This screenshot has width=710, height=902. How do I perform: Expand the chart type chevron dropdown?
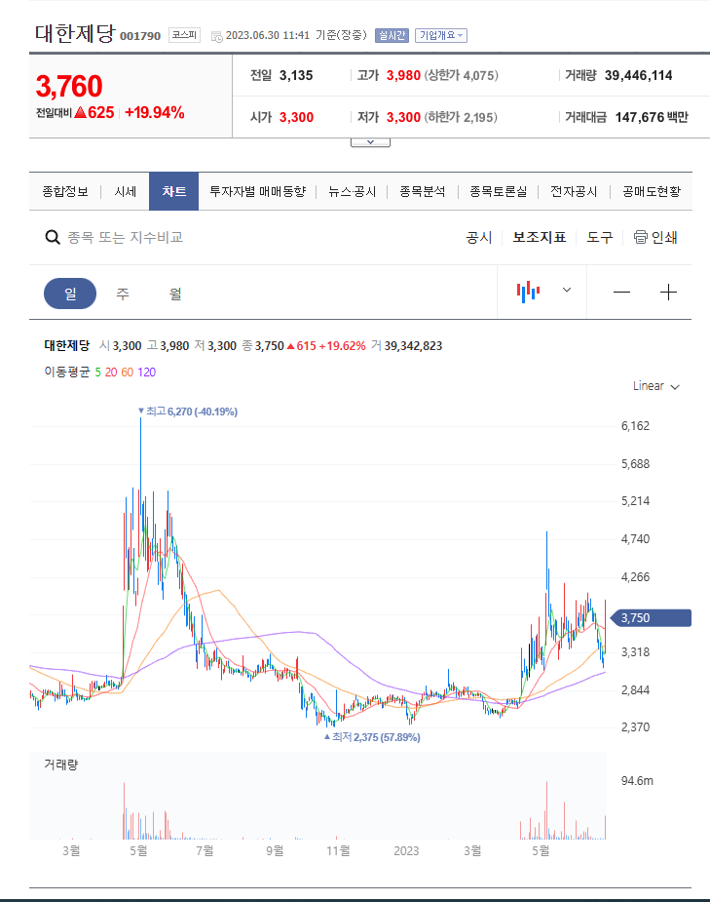click(x=567, y=290)
